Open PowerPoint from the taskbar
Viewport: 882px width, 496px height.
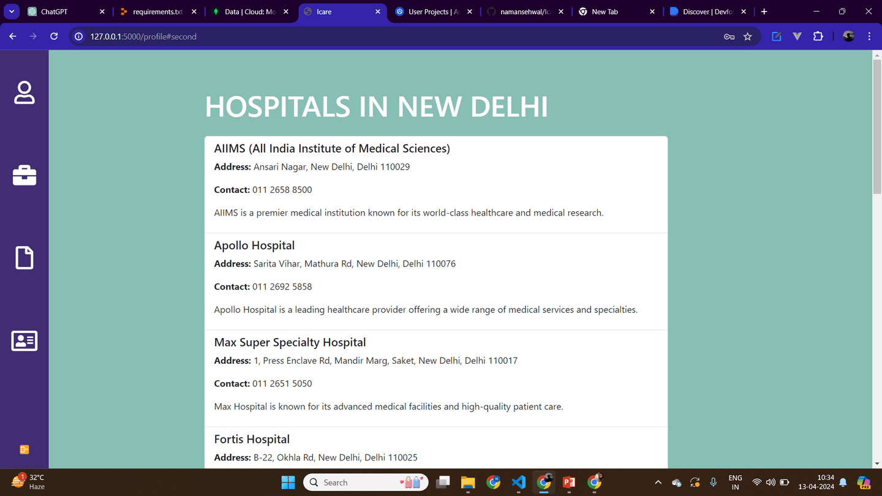[569, 483]
